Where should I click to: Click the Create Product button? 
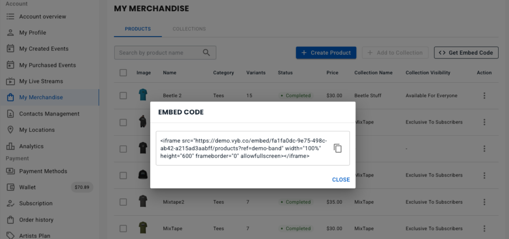click(x=326, y=53)
